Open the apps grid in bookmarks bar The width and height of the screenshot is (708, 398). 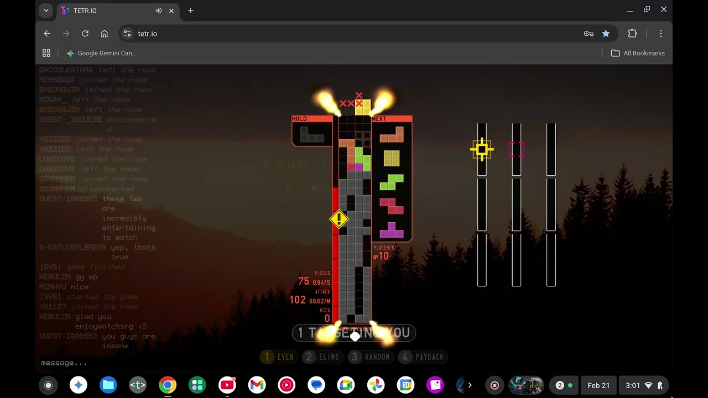coord(46,53)
